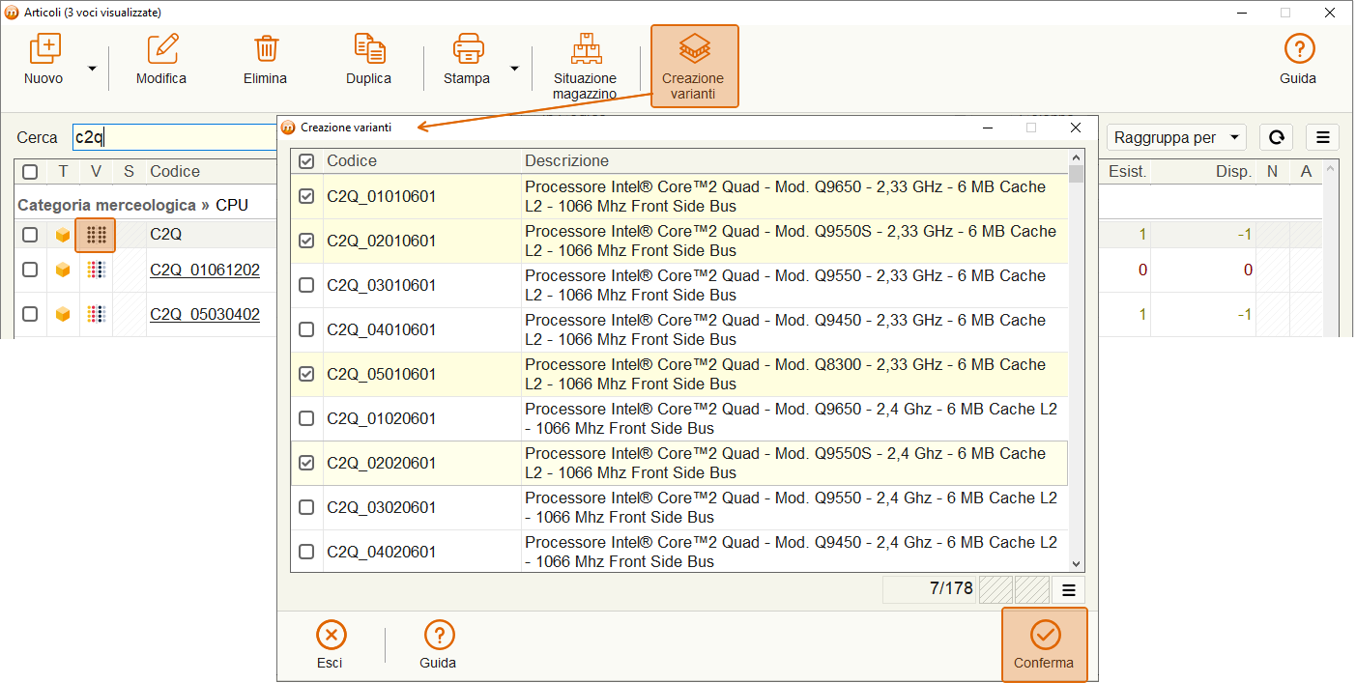1356x683 pixels.
Task: Click the N column header
Action: pyautogui.click(x=1272, y=172)
